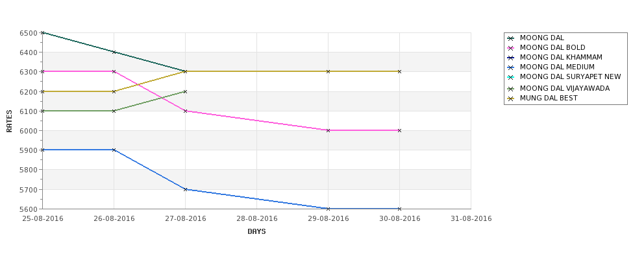Click MOONG DAL MEDIUM point at 5600 on 30-08-2016
This screenshot has height=278, width=633.
click(x=400, y=209)
